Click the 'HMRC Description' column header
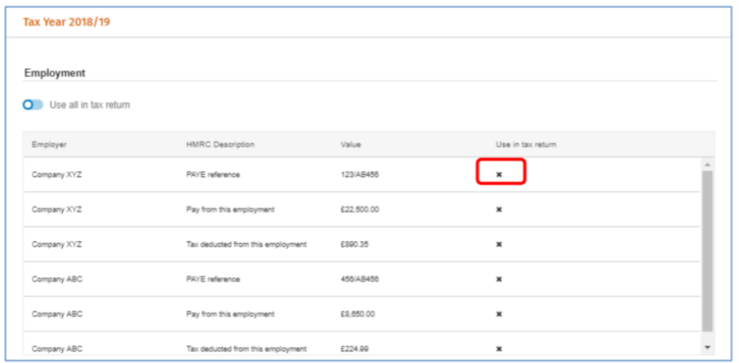The width and height of the screenshot is (739, 363). (220, 145)
